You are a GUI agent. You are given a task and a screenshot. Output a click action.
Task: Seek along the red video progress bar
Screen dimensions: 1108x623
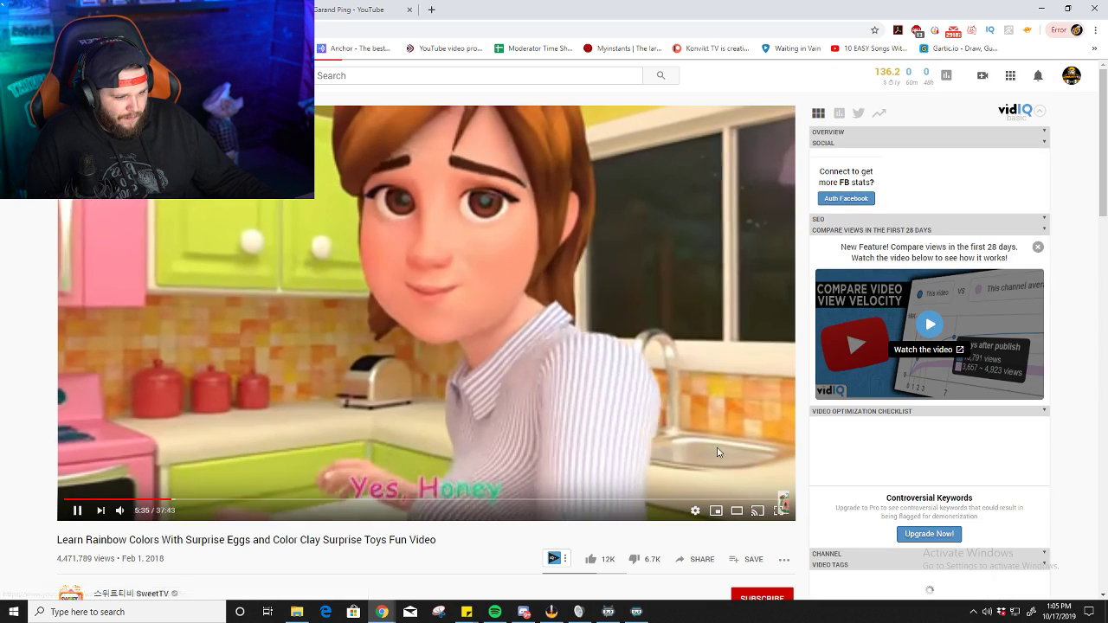426,499
